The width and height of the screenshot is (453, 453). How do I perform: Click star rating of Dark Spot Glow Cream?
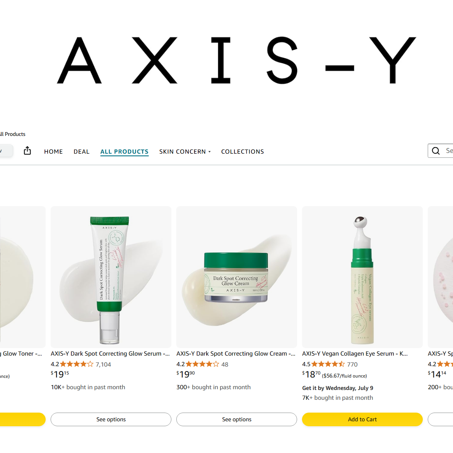(202, 364)
